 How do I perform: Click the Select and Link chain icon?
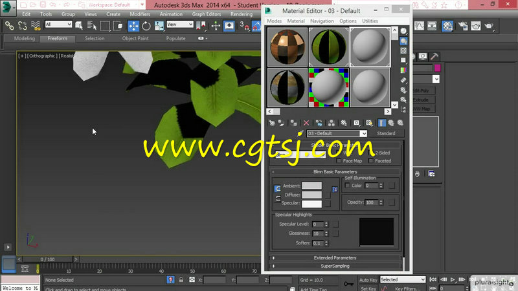[x=9, y=25]
